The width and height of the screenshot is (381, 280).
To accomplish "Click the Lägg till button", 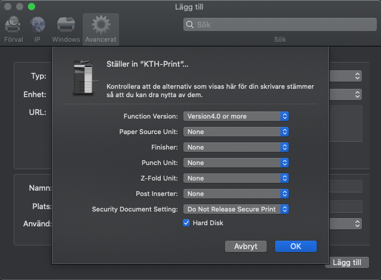I will click(347, 262).
